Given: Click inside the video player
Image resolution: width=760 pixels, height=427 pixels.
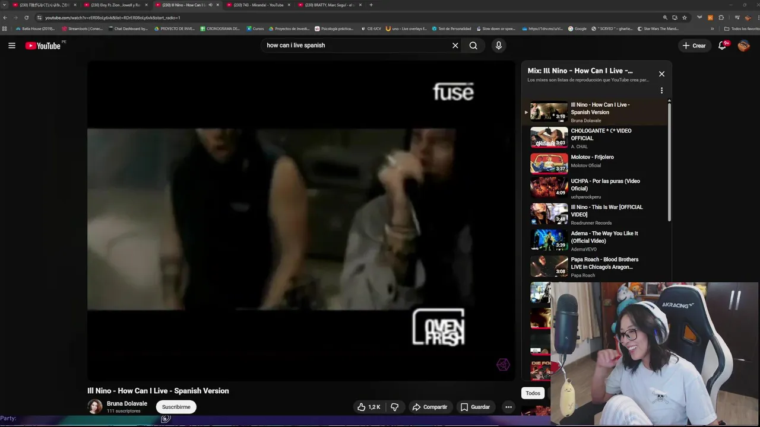Looking at the screenshot, I should tap(301, 220).
